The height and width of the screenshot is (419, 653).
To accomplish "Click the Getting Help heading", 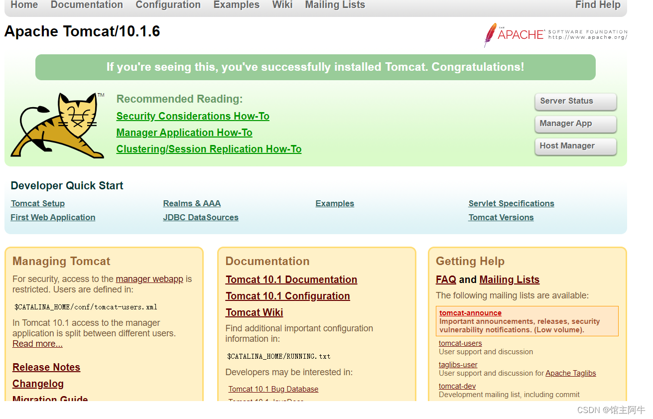I will (470, 261).
